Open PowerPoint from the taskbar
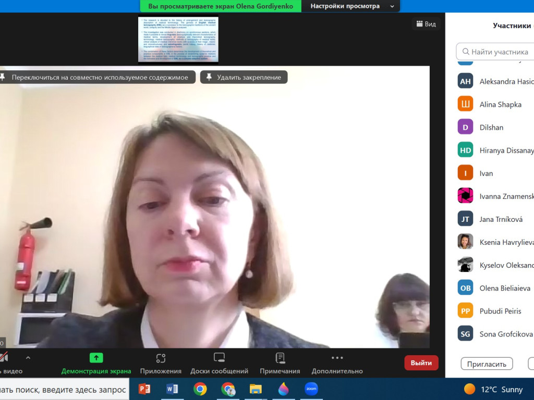 point(144,389)
